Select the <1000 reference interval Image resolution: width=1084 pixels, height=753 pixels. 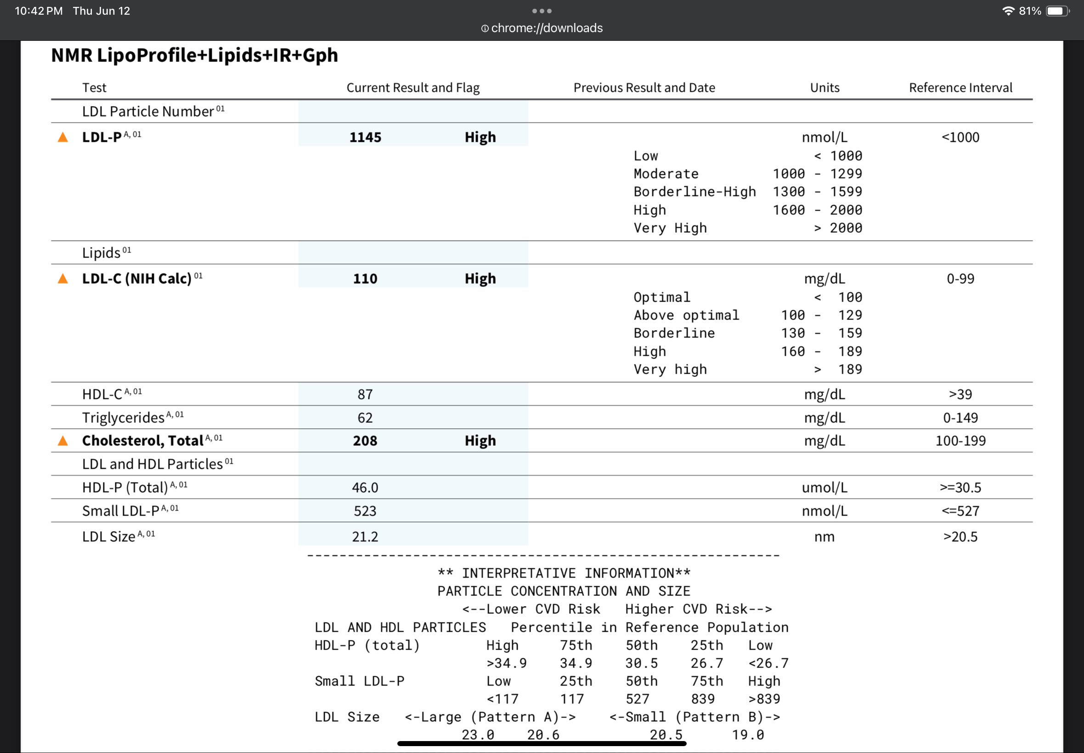[960, 137]
